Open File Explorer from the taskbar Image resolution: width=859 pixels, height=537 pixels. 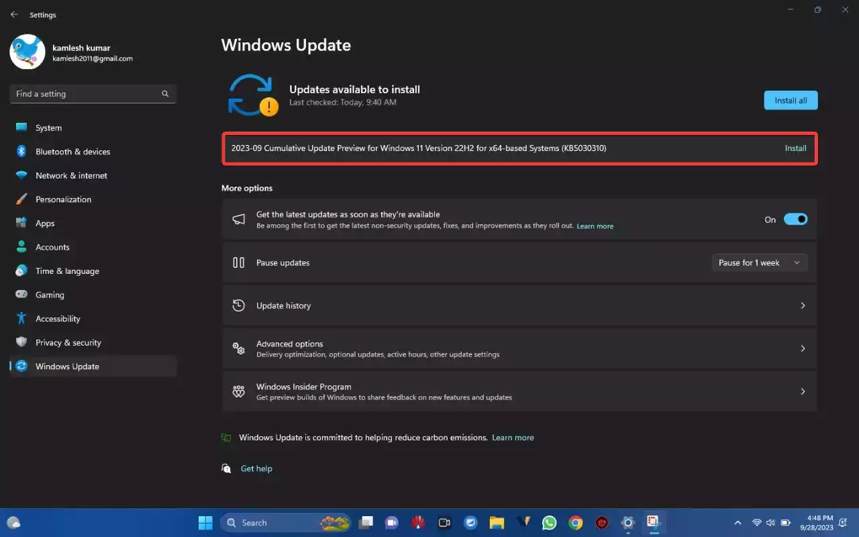(497, 522)
